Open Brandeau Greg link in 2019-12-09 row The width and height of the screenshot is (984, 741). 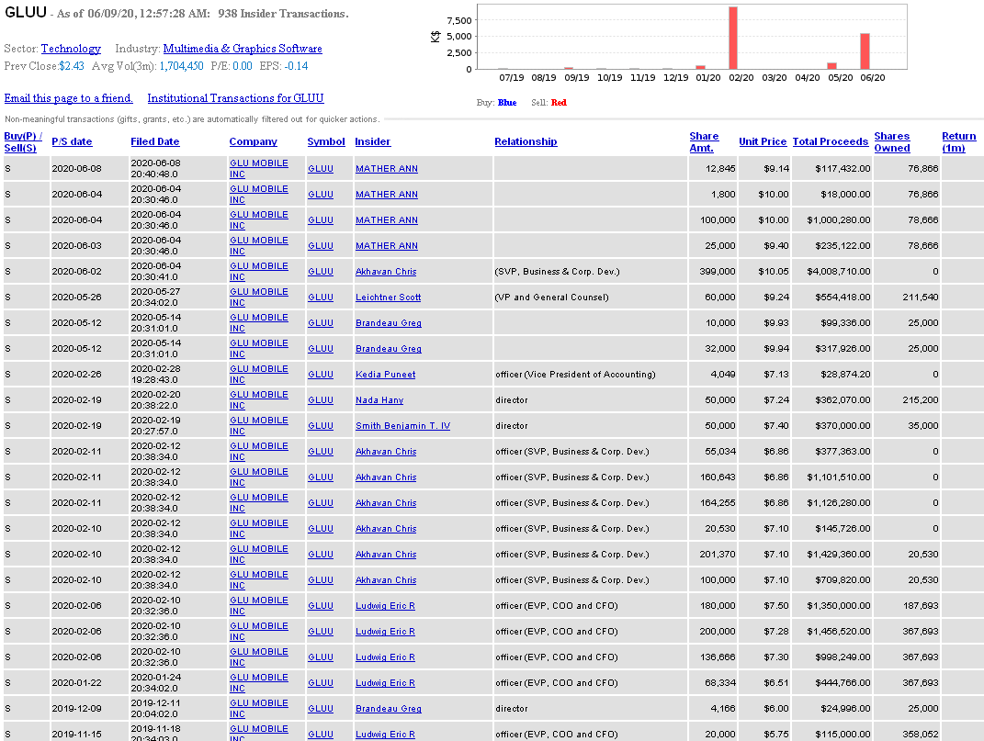389,709
